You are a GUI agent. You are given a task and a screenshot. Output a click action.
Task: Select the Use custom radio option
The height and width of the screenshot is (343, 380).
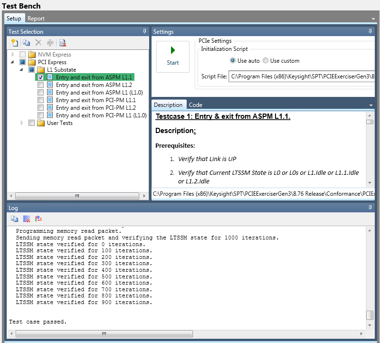point(266,61)
